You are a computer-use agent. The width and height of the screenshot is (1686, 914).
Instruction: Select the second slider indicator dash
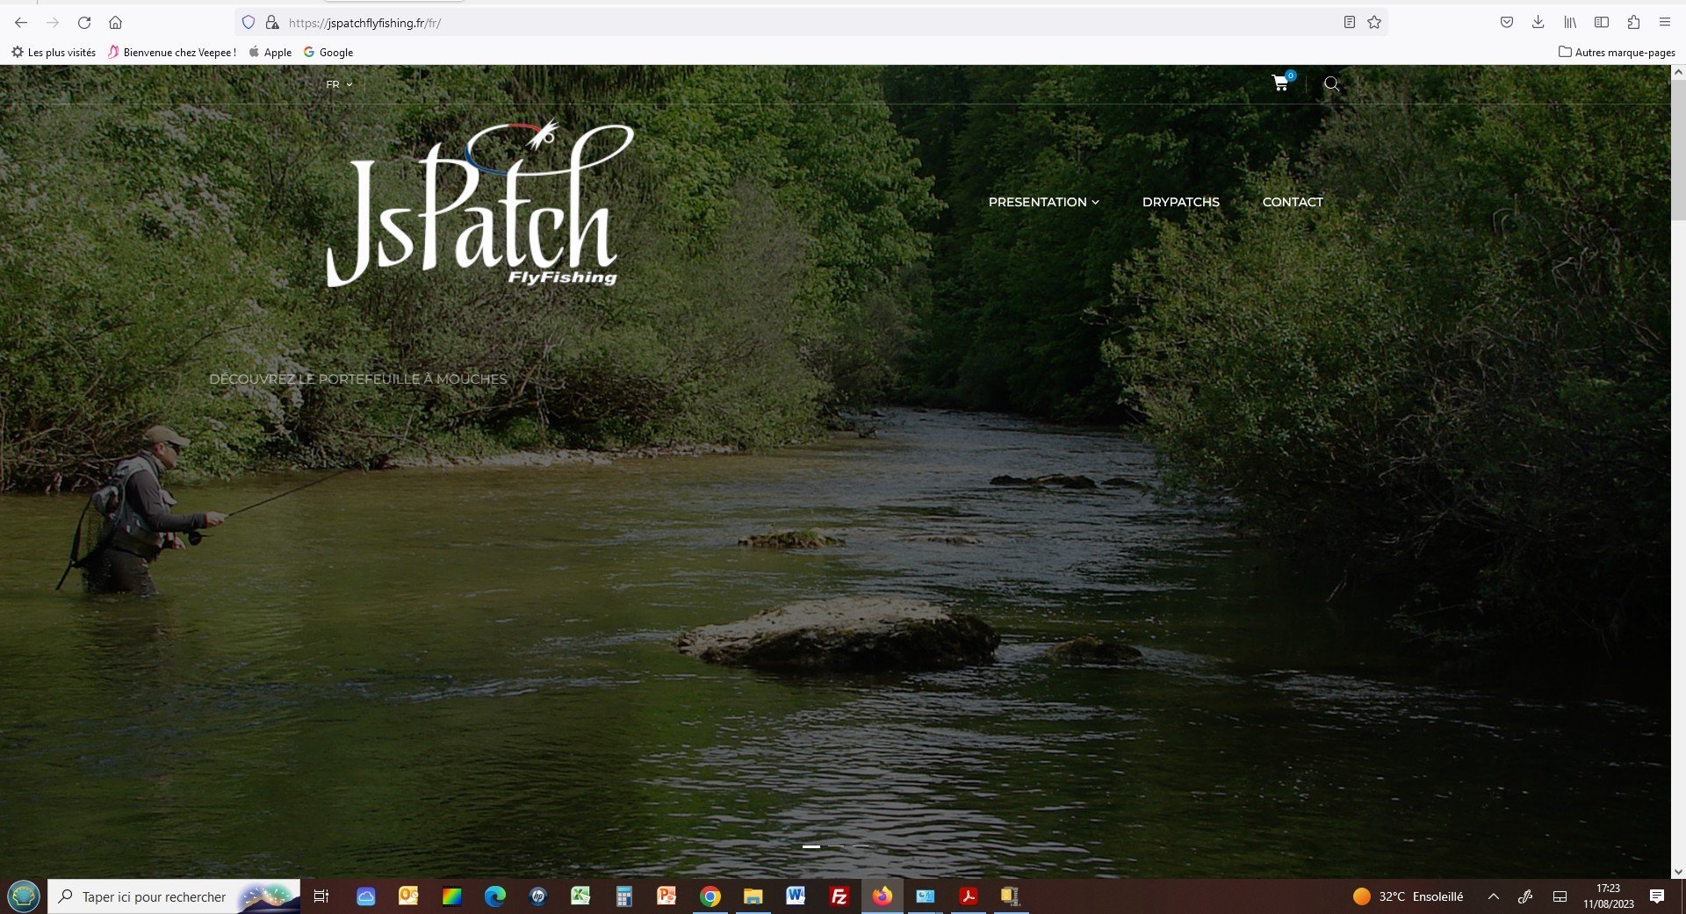click(x=836, y=846)
